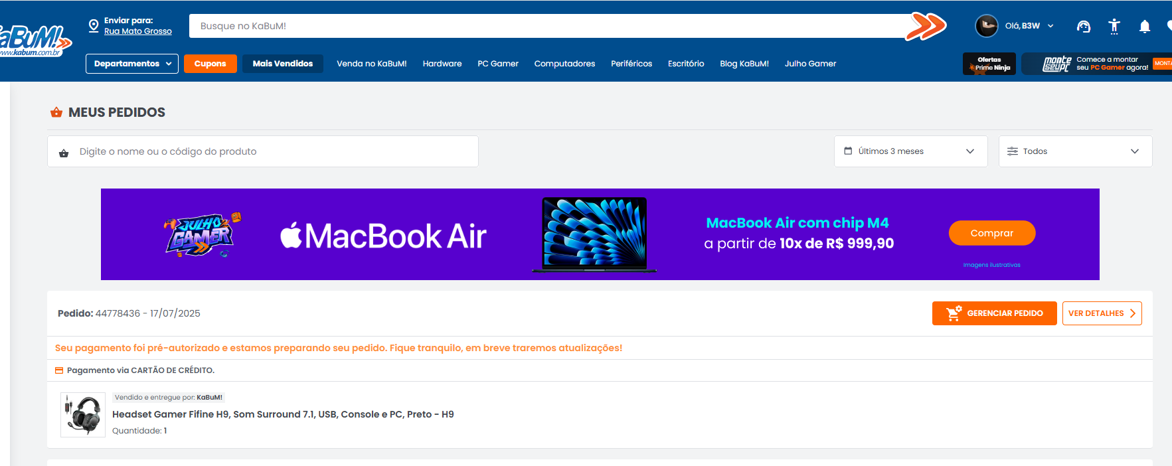The height and width of the screenshot is (466, 1172).
Task: Click the user profile avatar
Action: pos(986,26)
